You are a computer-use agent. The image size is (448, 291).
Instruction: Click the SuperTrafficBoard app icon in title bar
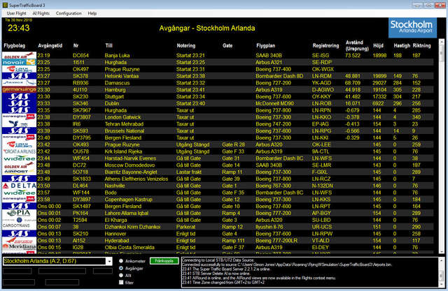point(5,5)
